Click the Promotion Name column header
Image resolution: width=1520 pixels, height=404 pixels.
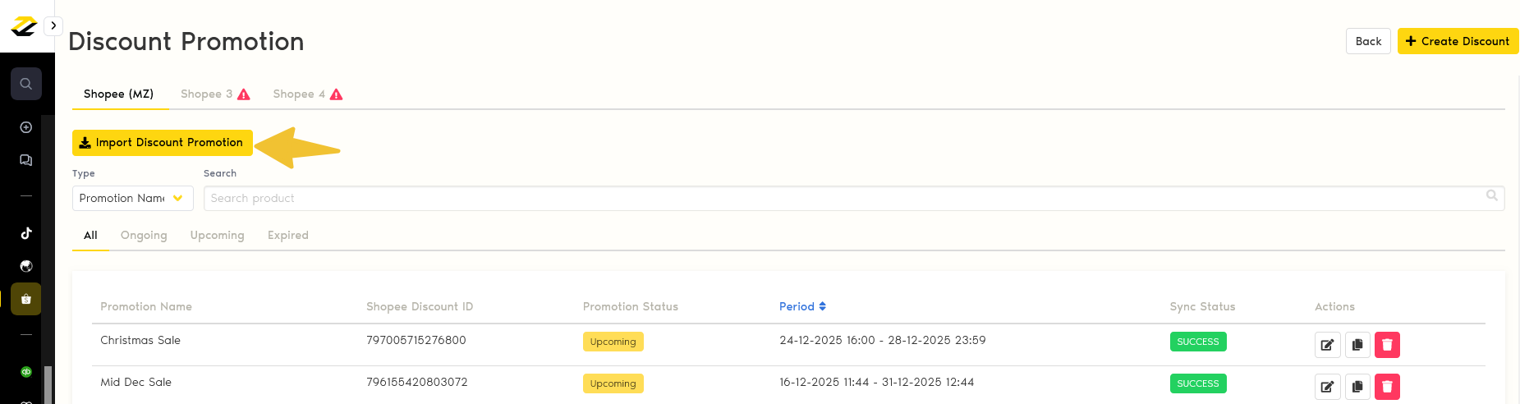pos(146,306)
